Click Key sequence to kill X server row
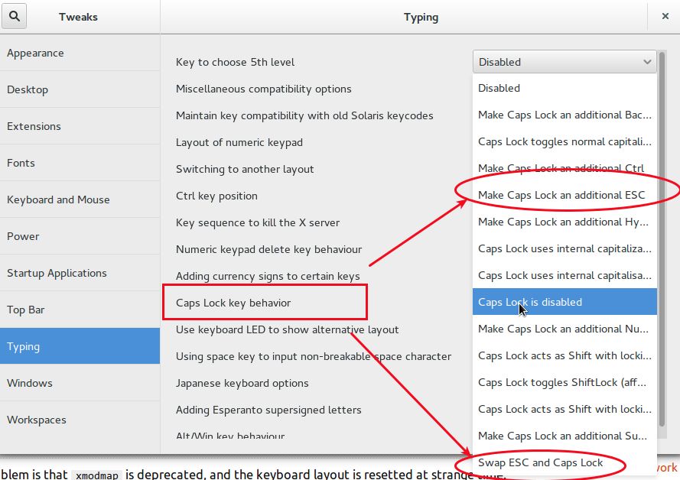Screen dimensions: 680x480 click(258, 222)
